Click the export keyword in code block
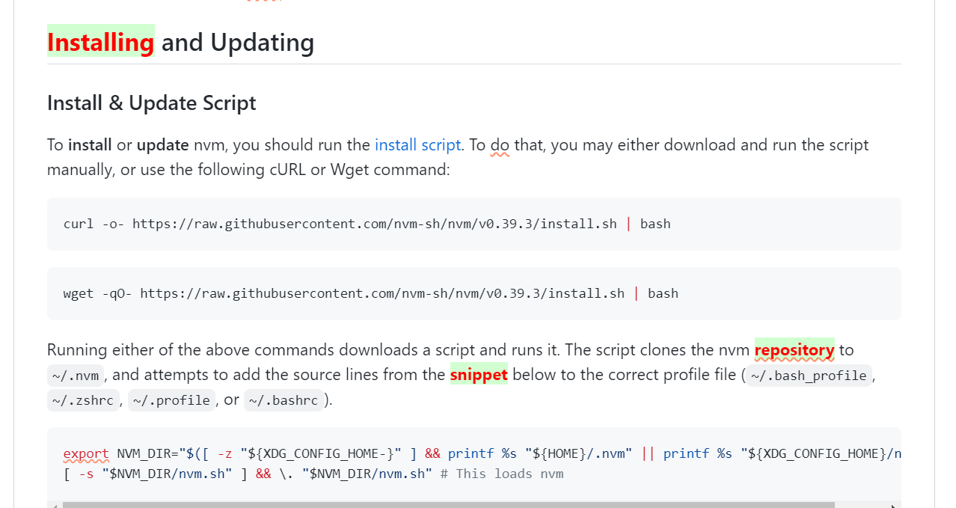The height and width of the screenshot is (508, 956). (86, 453)
